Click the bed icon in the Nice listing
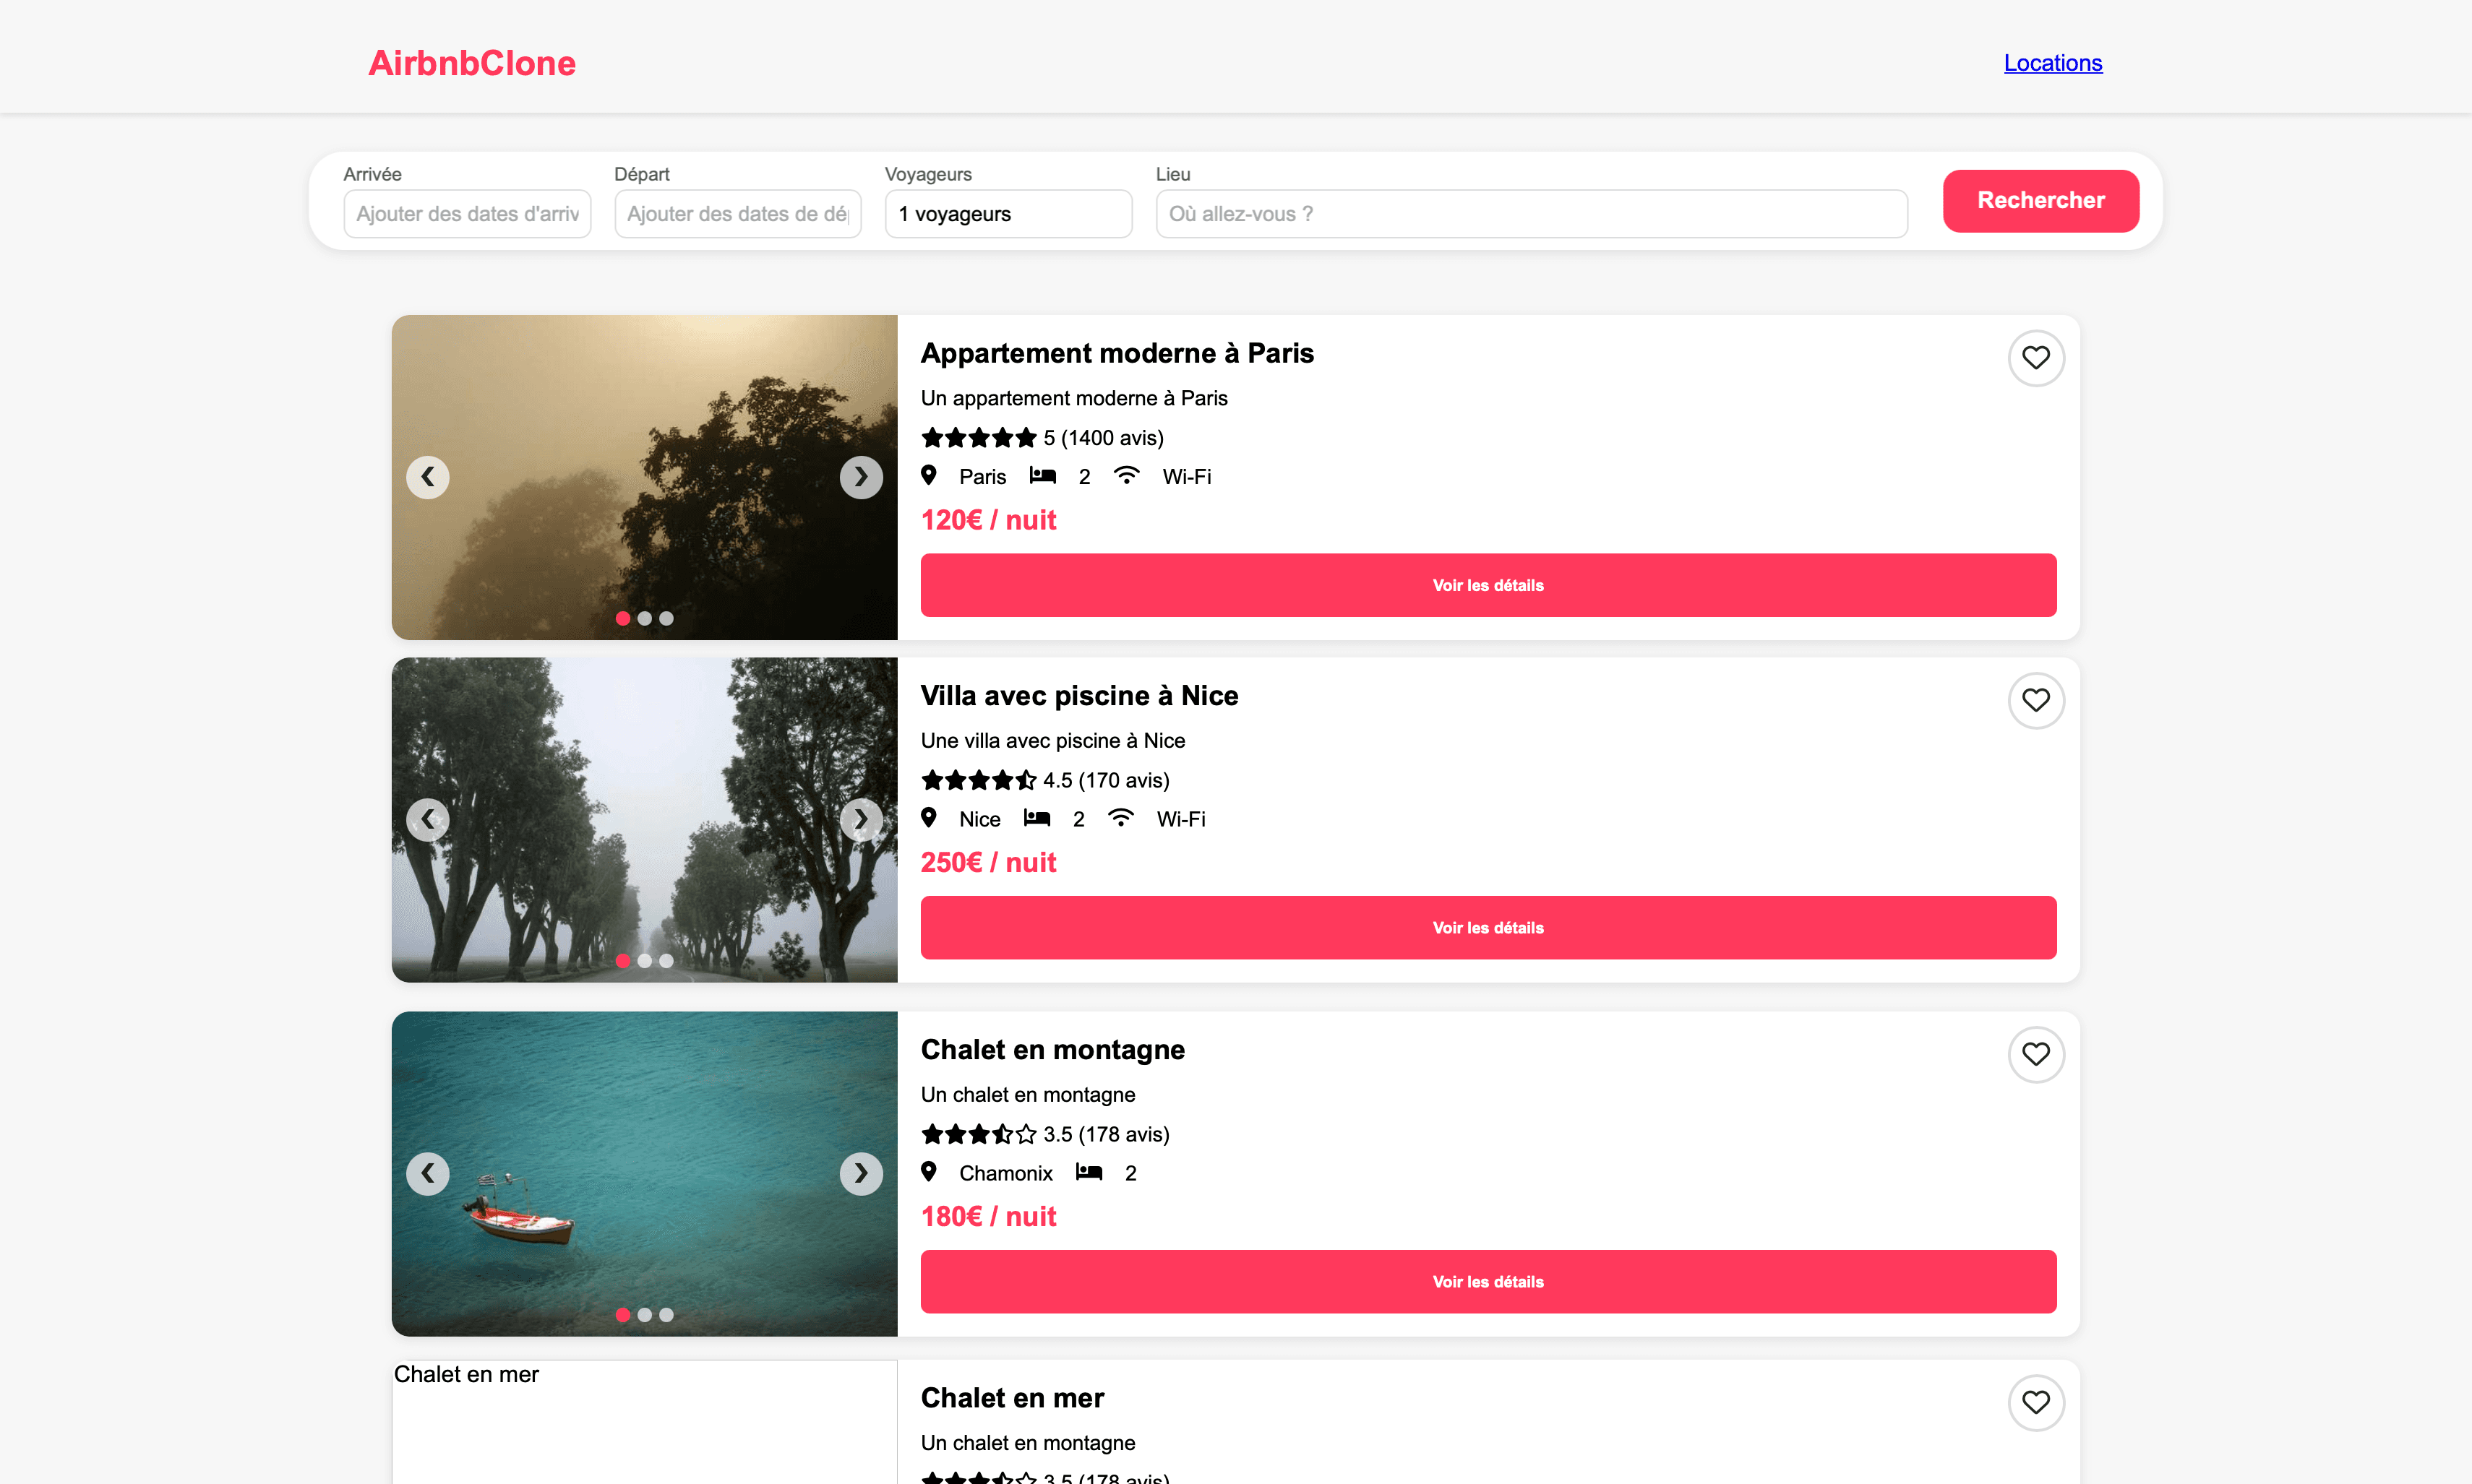 (x=1037, y=818)
